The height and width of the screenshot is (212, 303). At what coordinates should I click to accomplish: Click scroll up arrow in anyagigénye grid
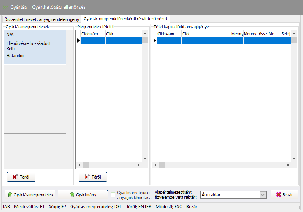click(294, 34)
